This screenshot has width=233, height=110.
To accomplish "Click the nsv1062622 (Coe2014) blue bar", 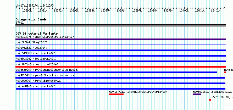I will point(120,50).
